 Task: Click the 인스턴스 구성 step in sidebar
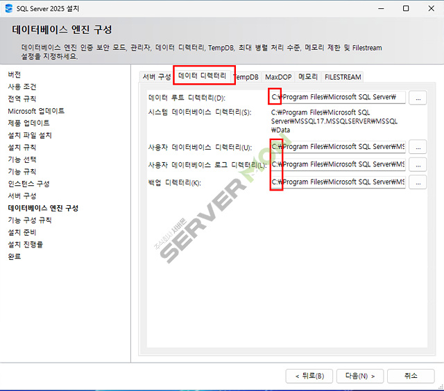(29, 184)
